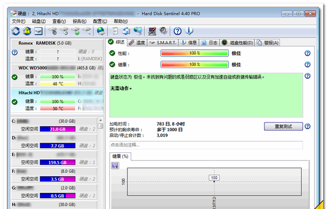Switch to the 警报(A) alerts tab

(x=267, y=43)
